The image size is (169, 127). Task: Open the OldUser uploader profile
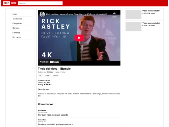(x=50, y=72)
